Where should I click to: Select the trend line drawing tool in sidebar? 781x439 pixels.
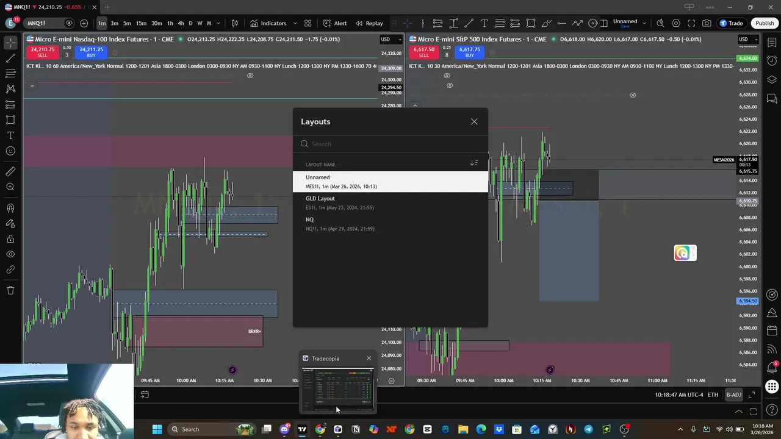(10, 59)
